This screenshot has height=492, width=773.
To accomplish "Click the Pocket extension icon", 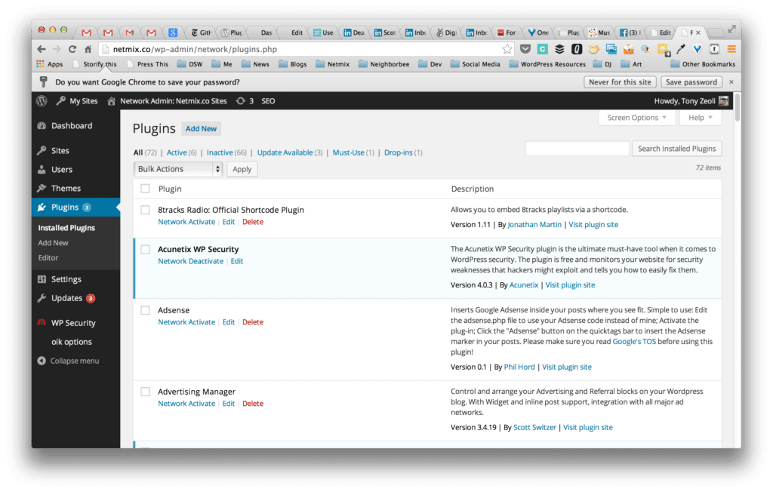I will point(525,49).
